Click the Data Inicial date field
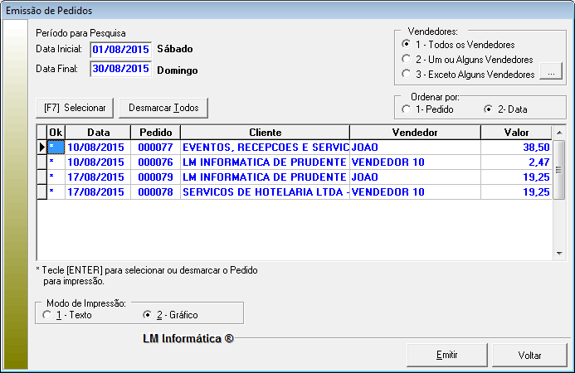 120,49
